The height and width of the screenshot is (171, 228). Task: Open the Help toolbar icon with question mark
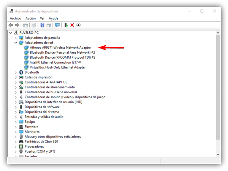click(x=42, y=25)
